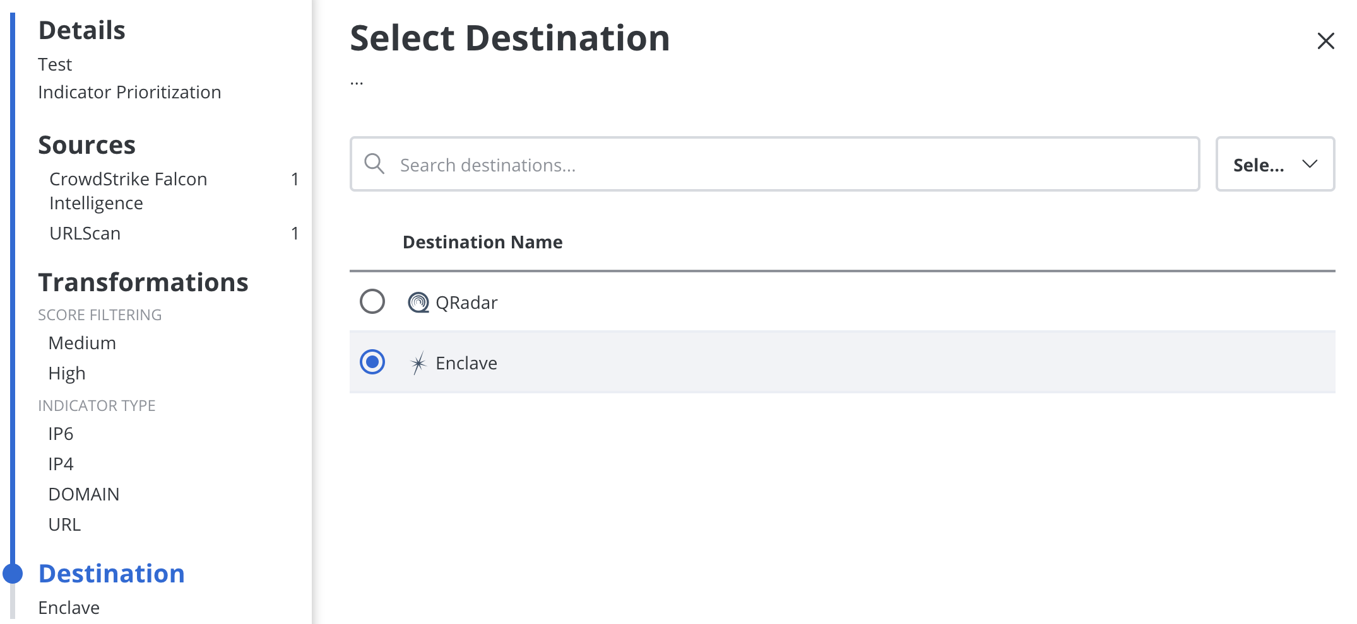
Task: Select the Enclave radio button
Action: click(372, 362)
